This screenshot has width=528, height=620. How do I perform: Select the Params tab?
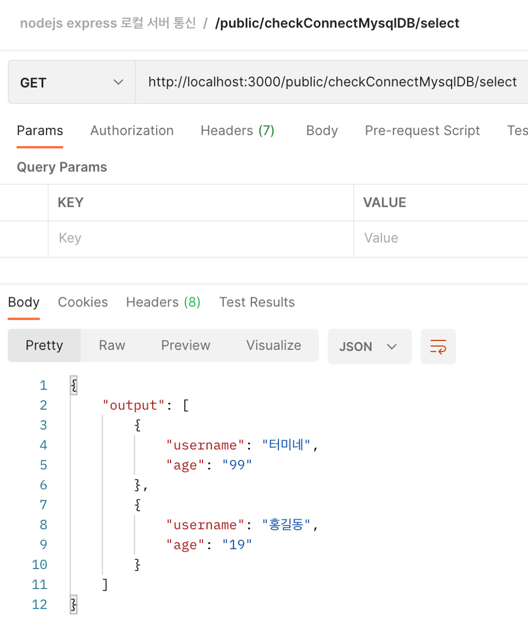[40, 130]
